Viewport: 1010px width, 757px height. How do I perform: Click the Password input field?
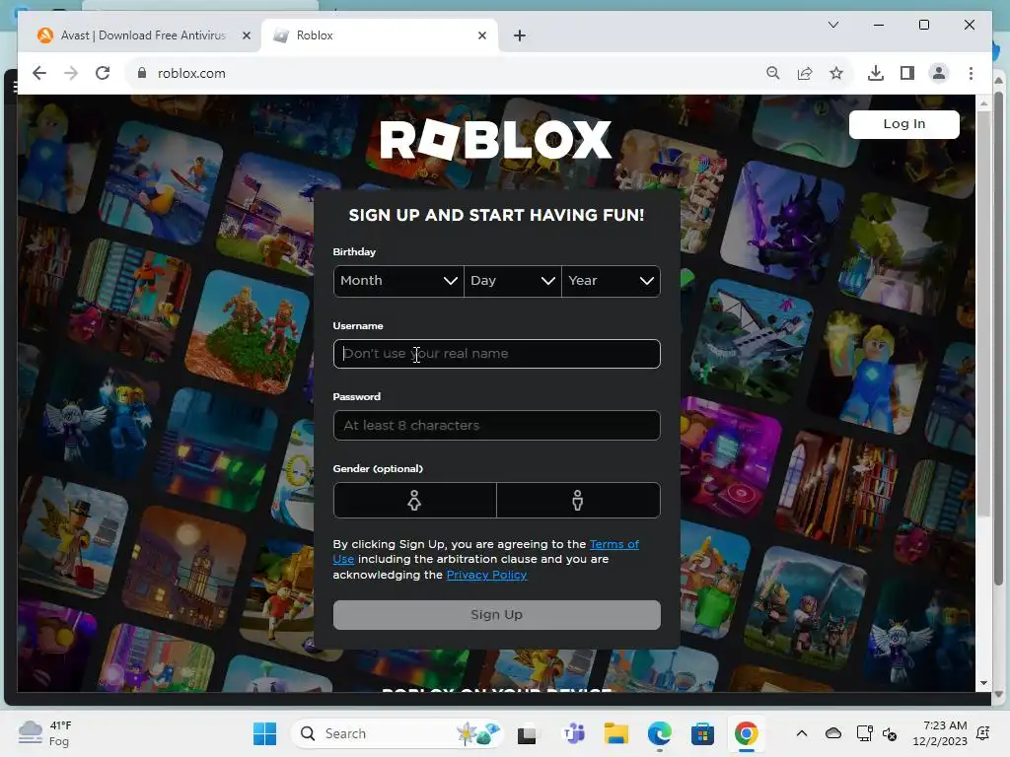pyautogui.click(x=497, y=426)
